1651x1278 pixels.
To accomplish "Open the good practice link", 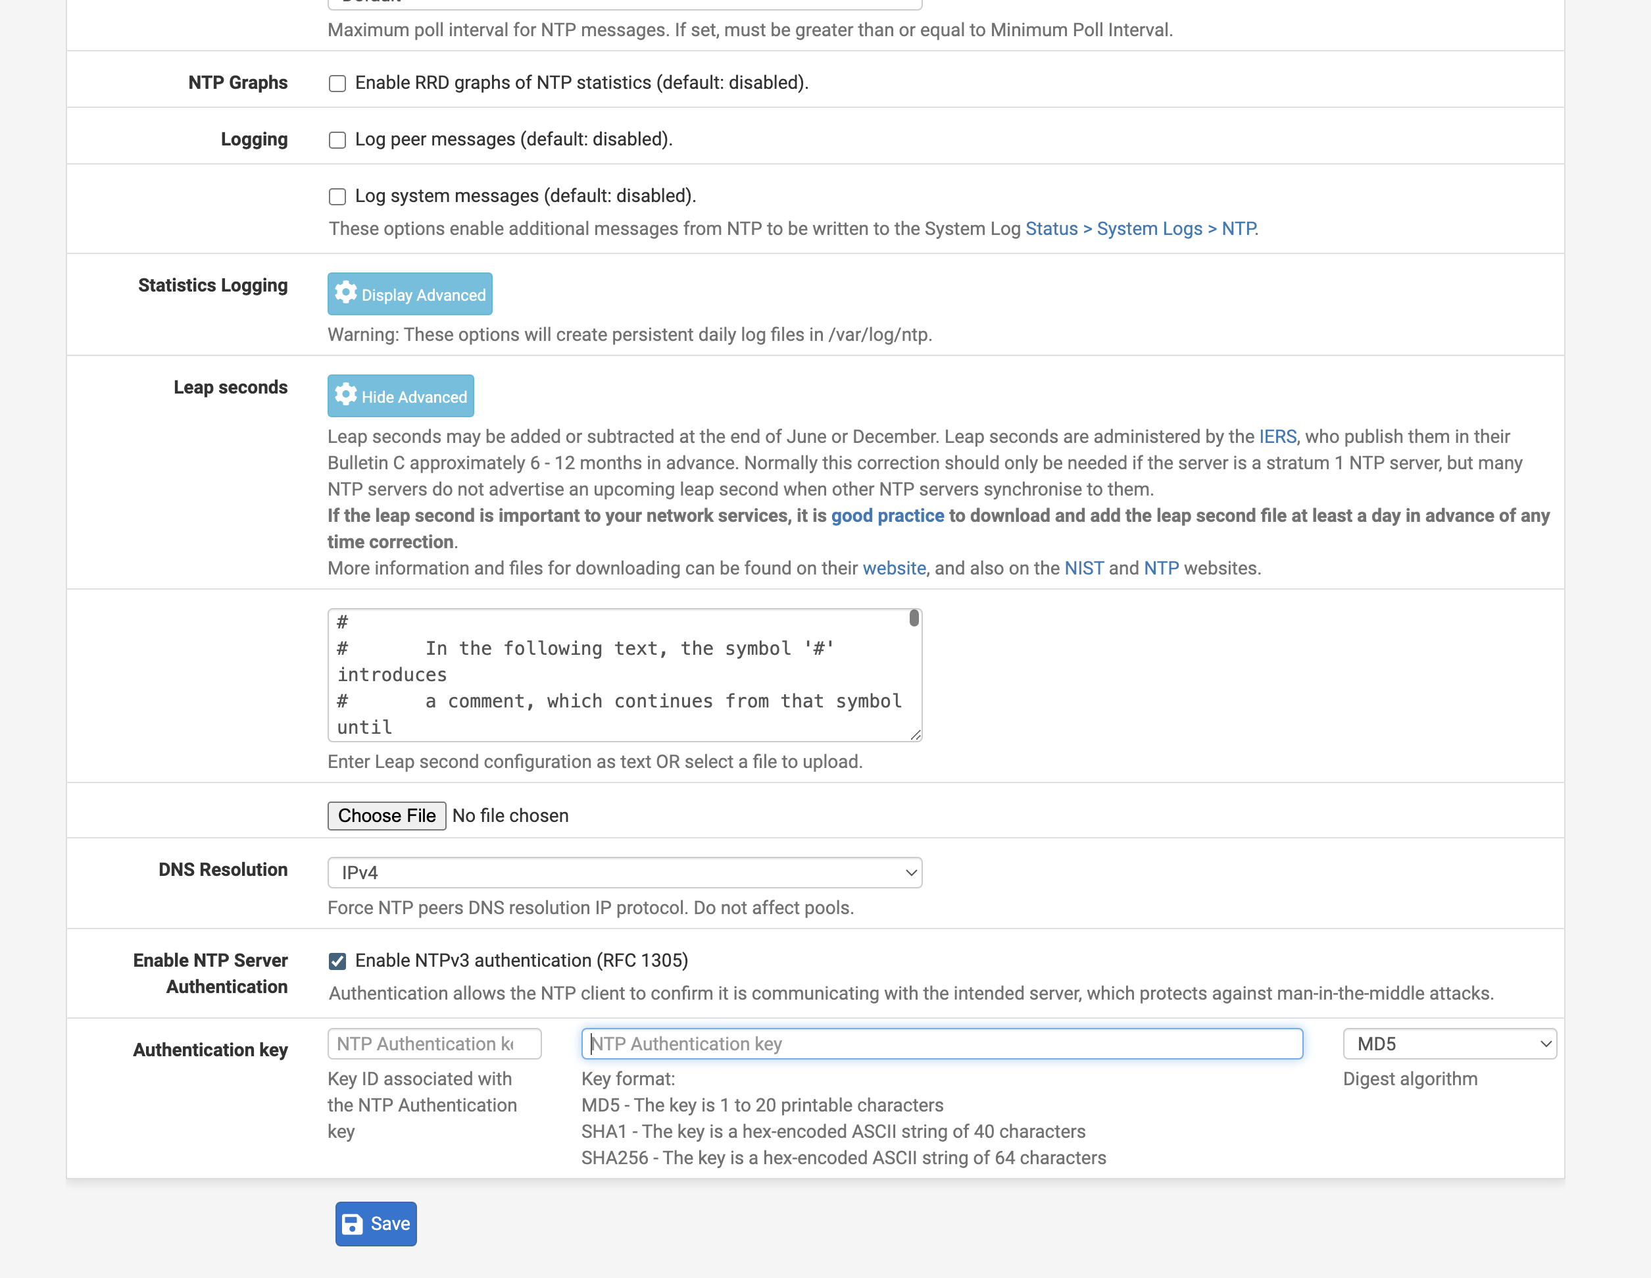I will pyautogui.click(x=887, y=516).
